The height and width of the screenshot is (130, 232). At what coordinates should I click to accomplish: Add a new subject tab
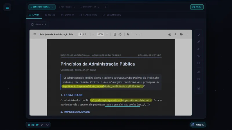click(106, 7)
